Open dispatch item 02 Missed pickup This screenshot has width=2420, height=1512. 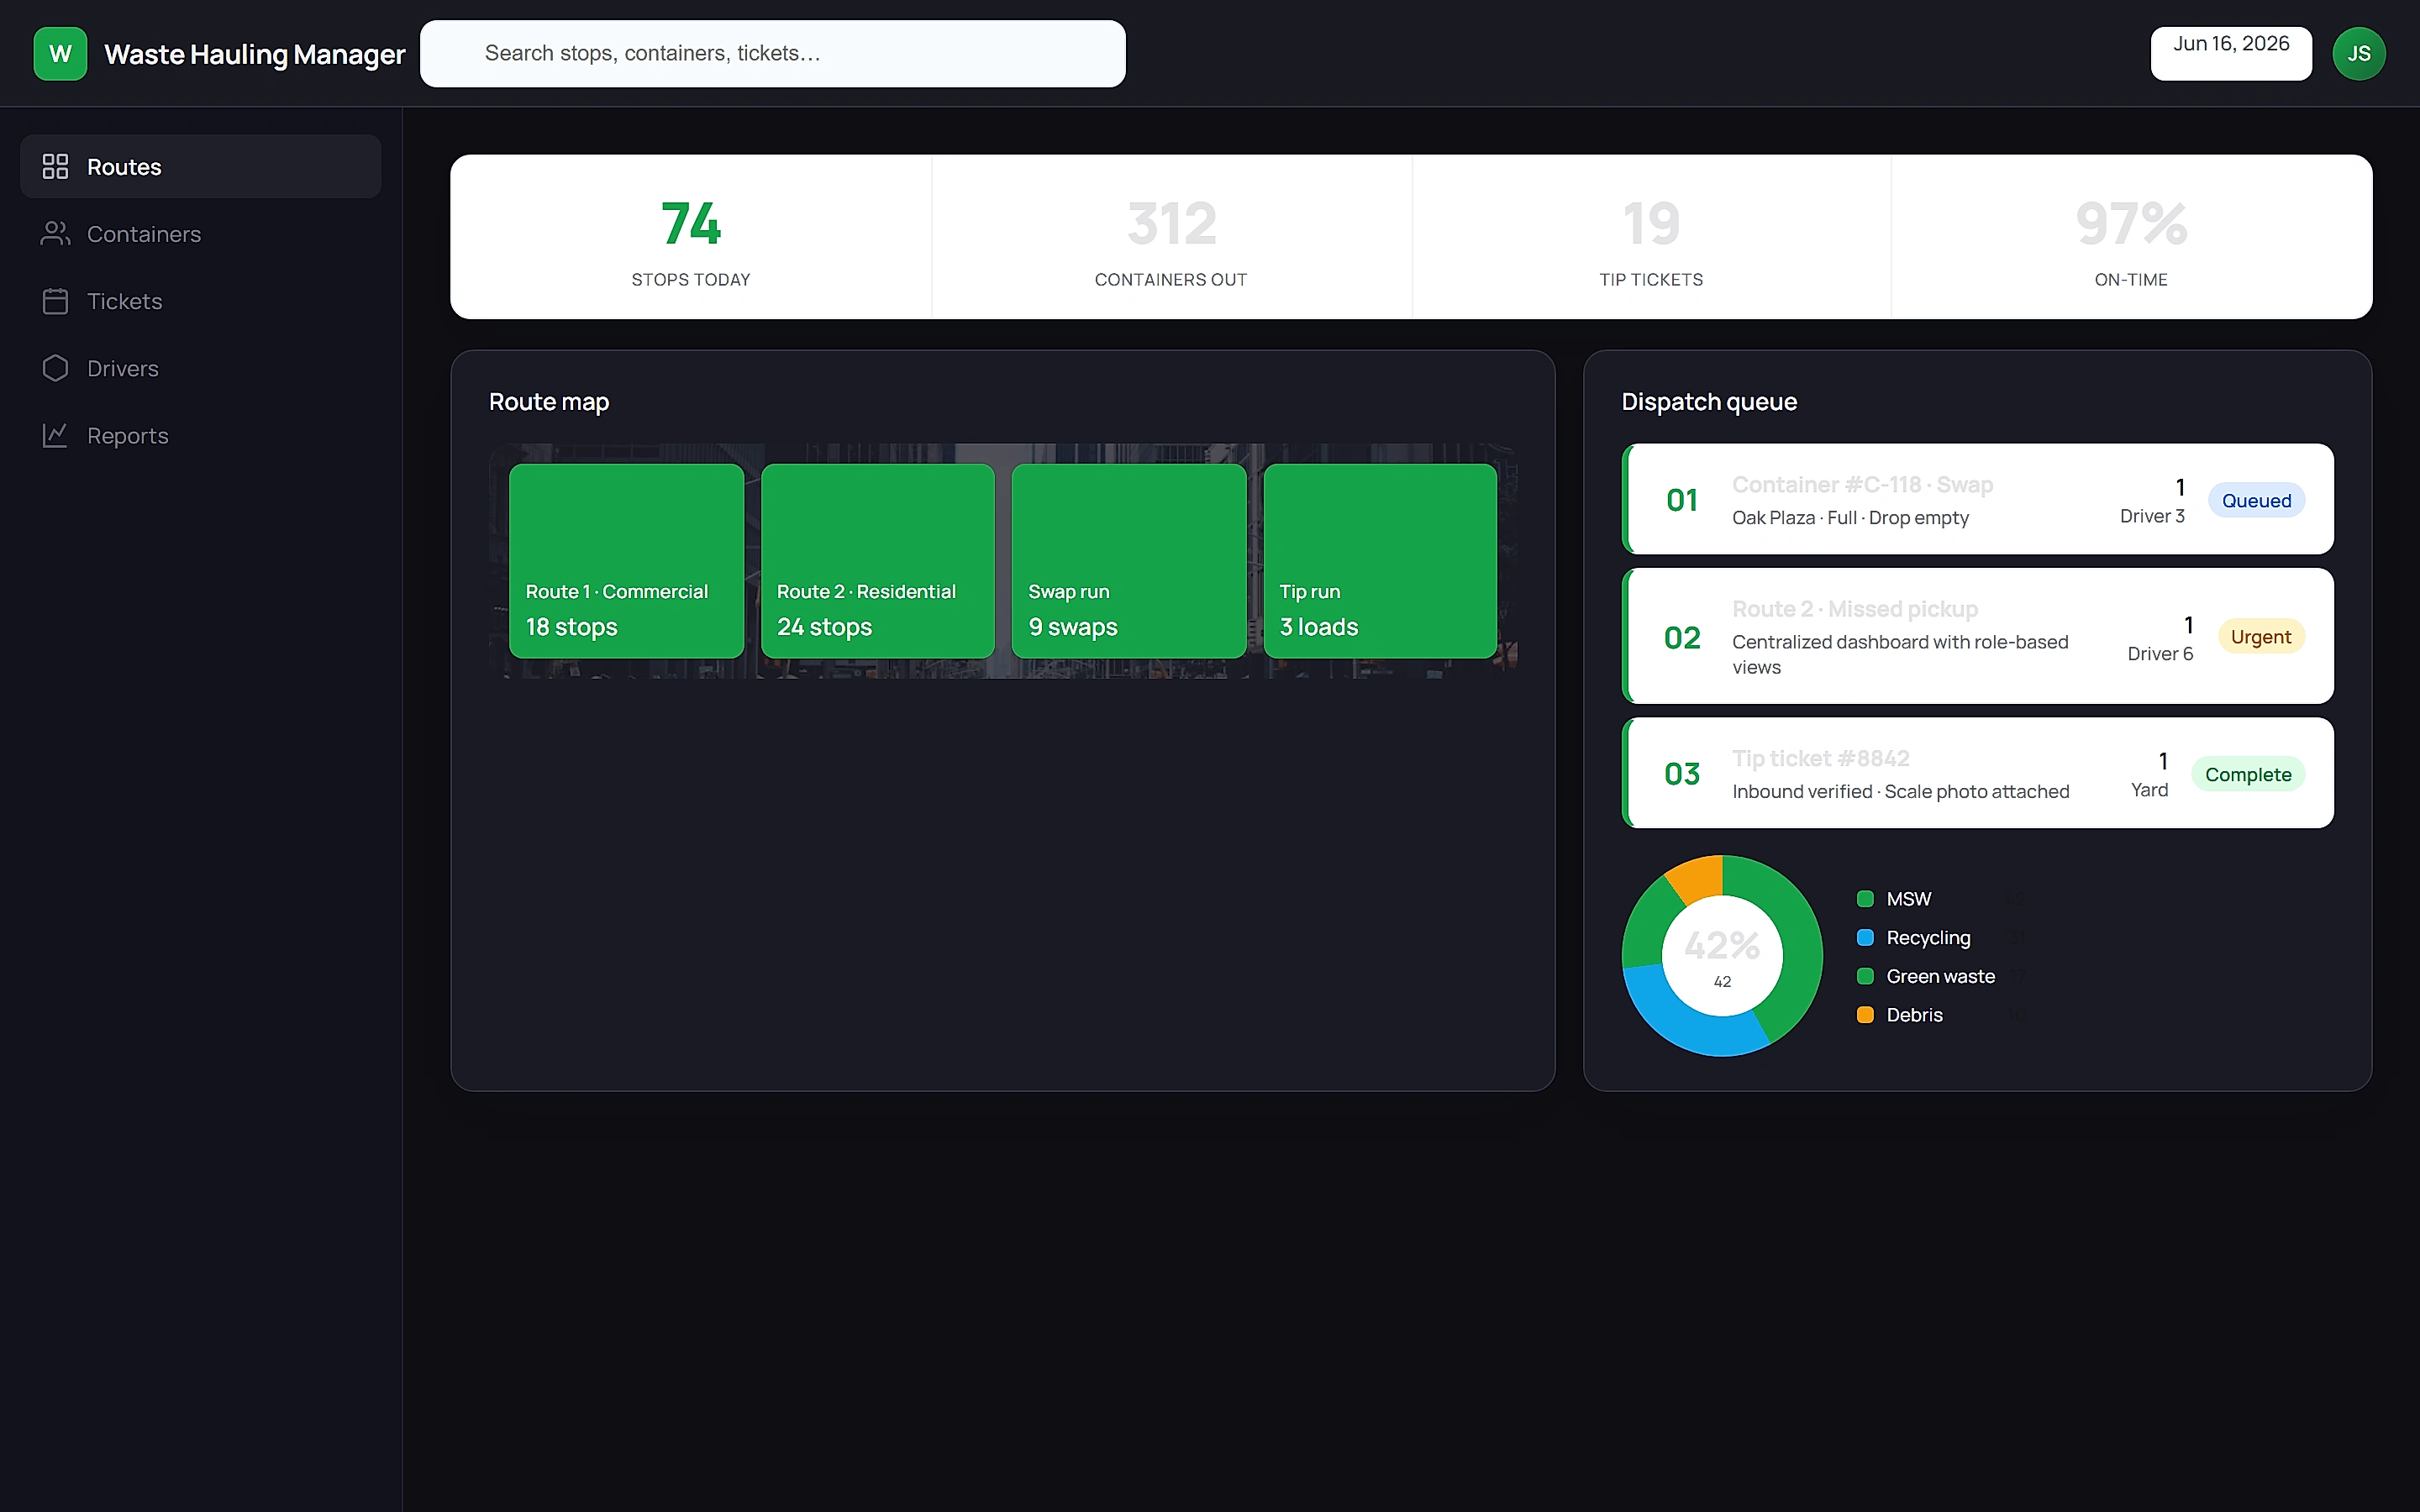click(1977, 636)
